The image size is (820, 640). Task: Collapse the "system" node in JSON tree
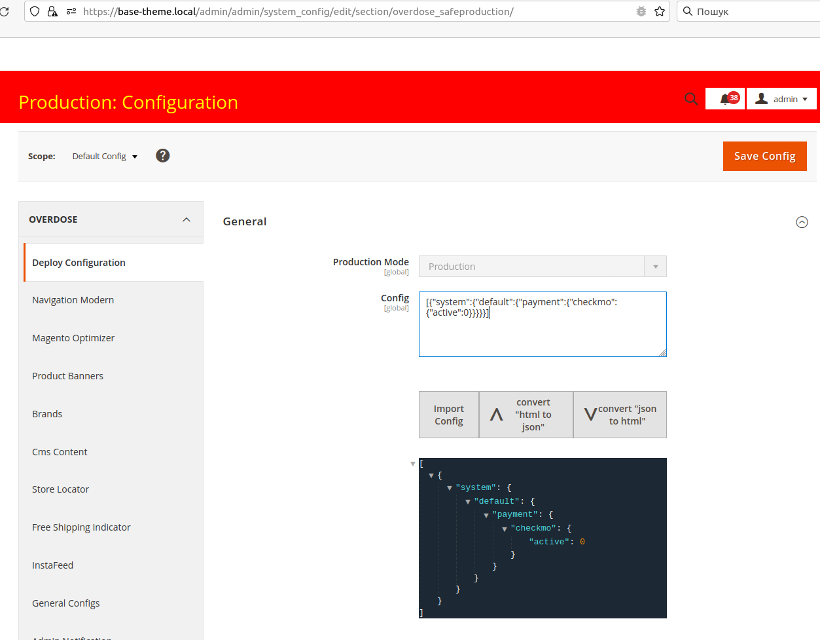[450, 488]
